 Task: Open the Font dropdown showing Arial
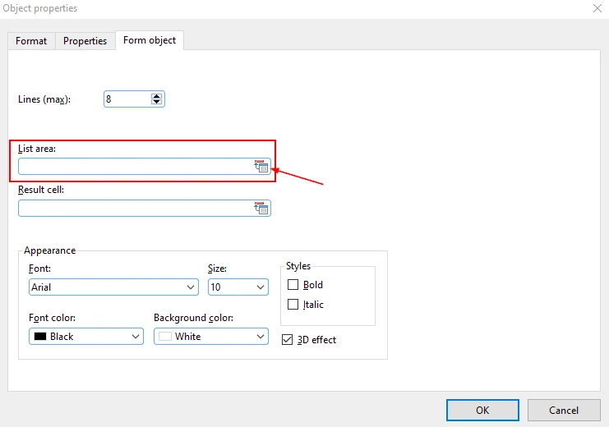click(x=191, y=287)
